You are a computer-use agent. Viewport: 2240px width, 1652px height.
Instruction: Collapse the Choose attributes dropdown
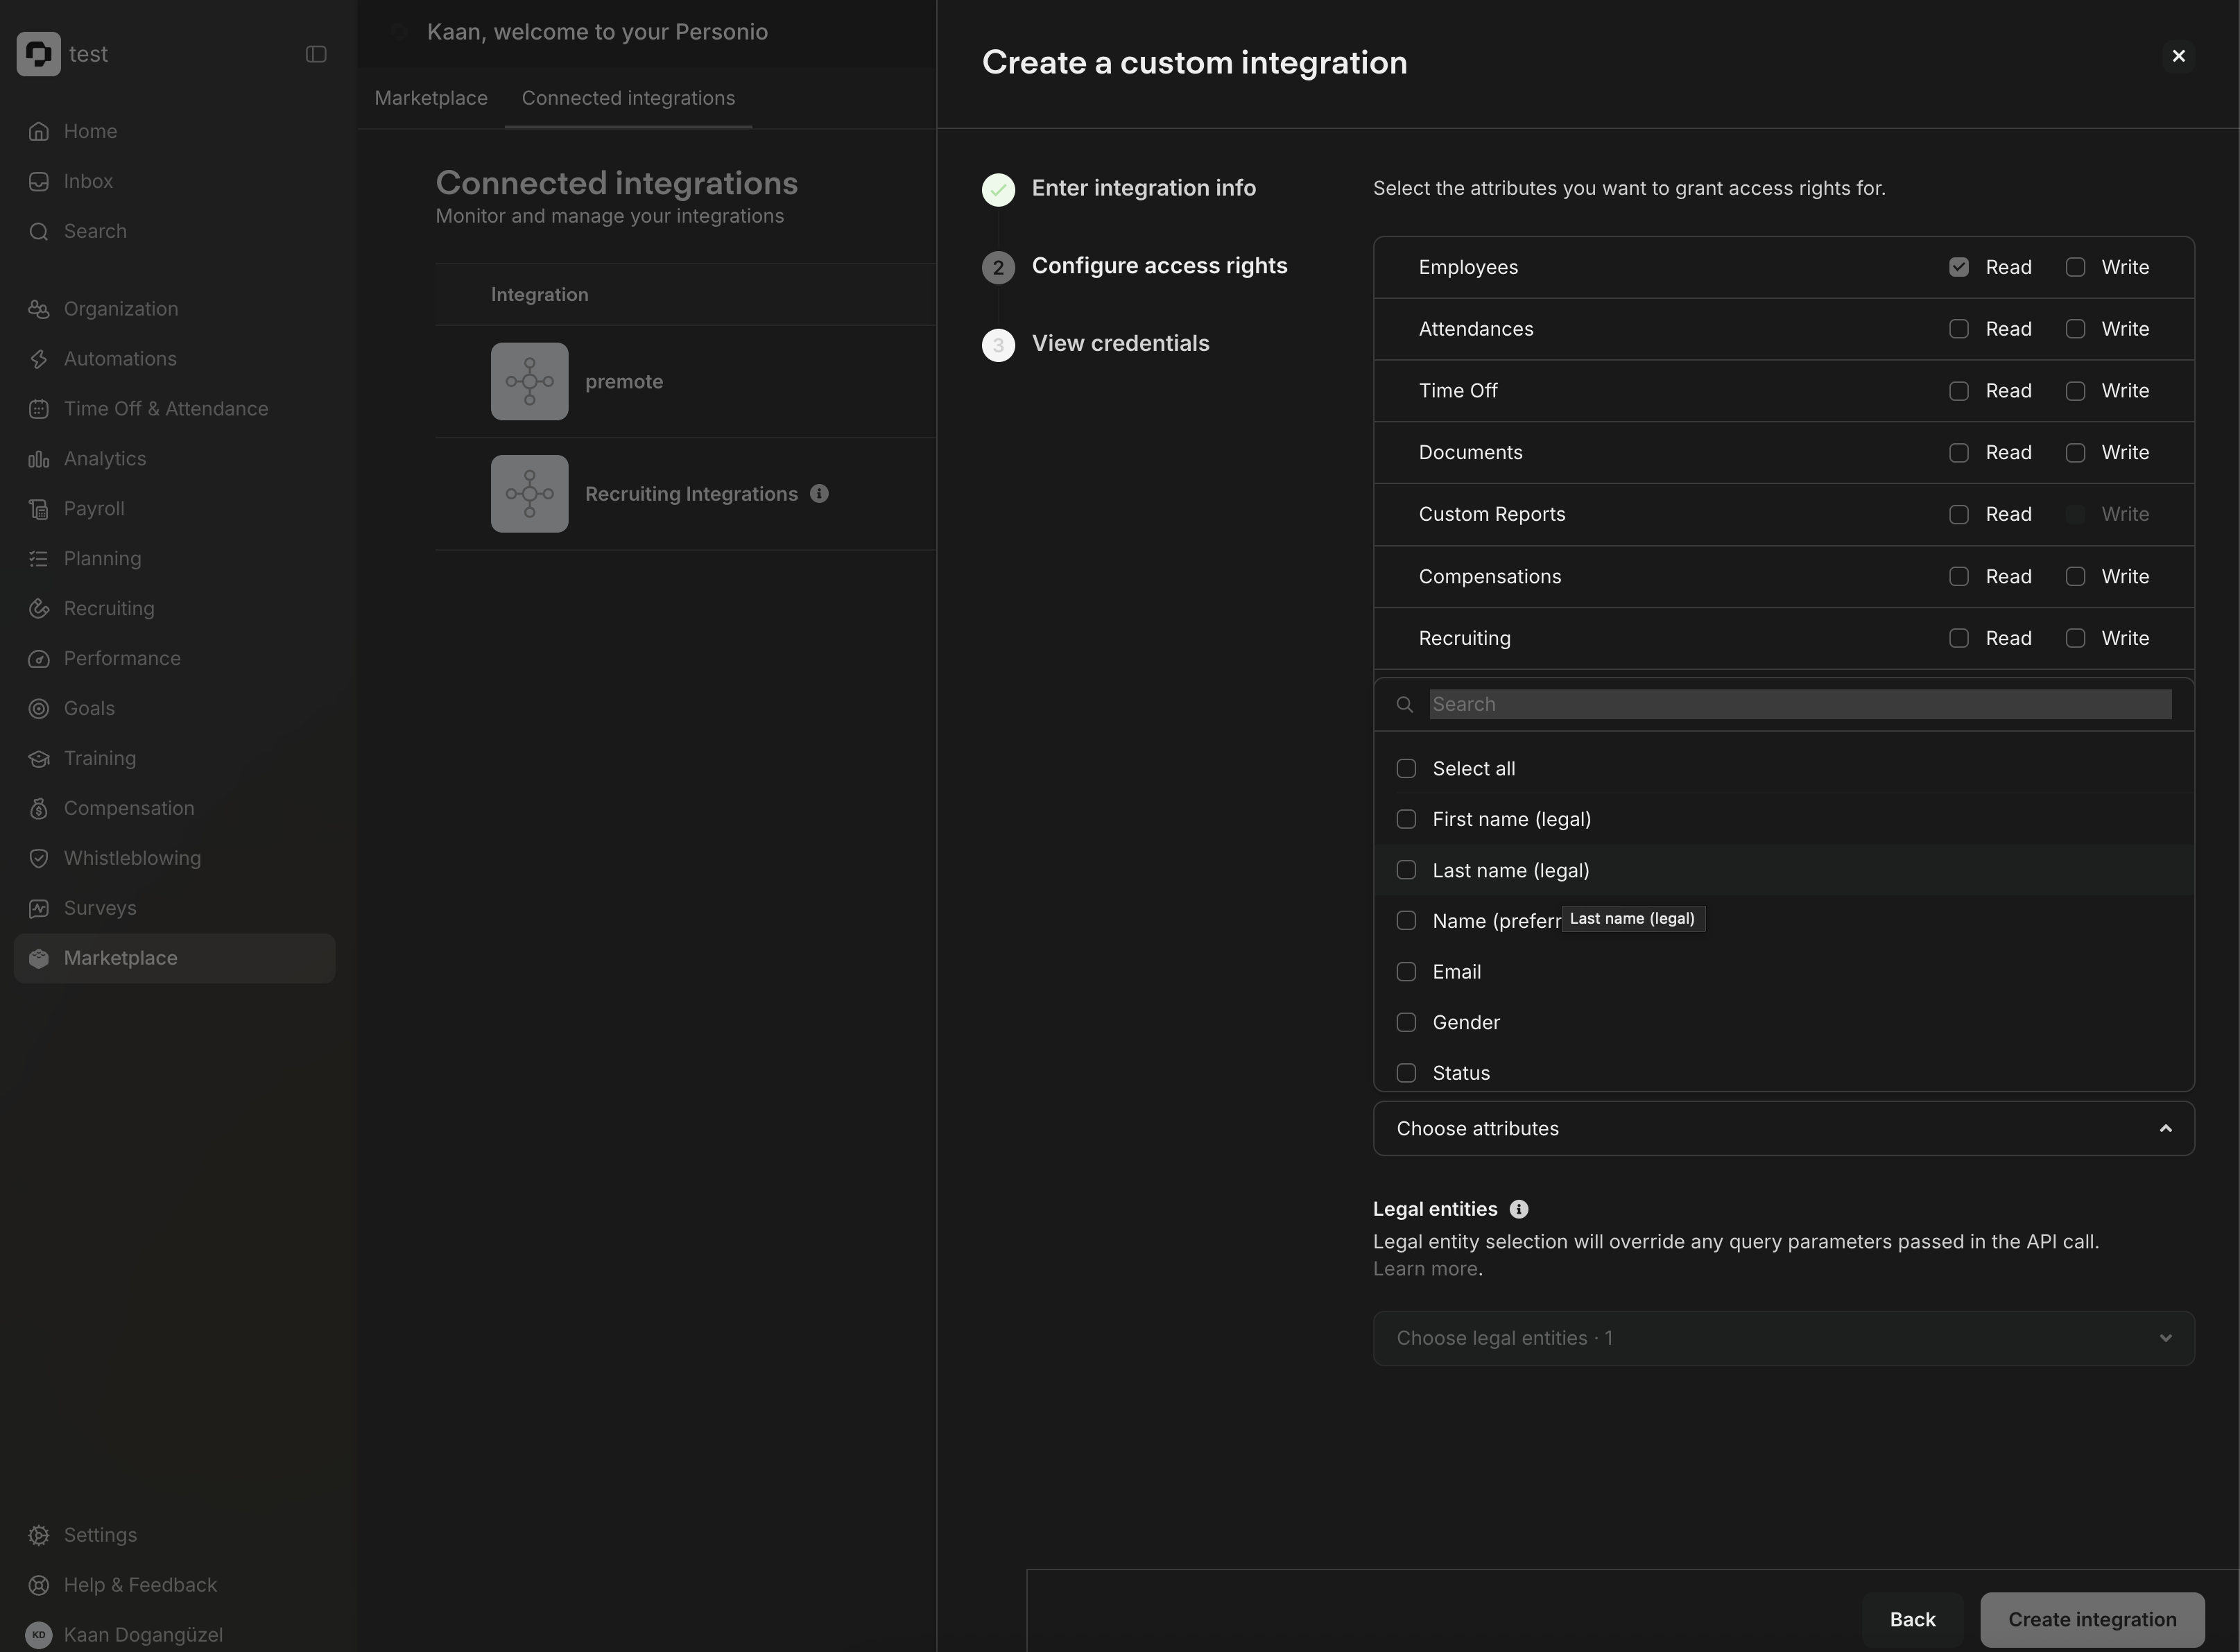tap(2165, 1129)
